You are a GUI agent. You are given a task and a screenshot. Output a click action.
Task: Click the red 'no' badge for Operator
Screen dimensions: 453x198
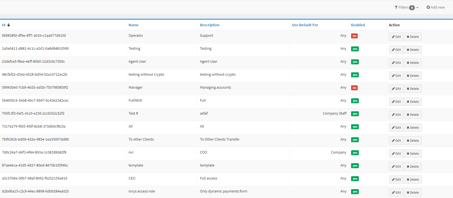(354, 36)
